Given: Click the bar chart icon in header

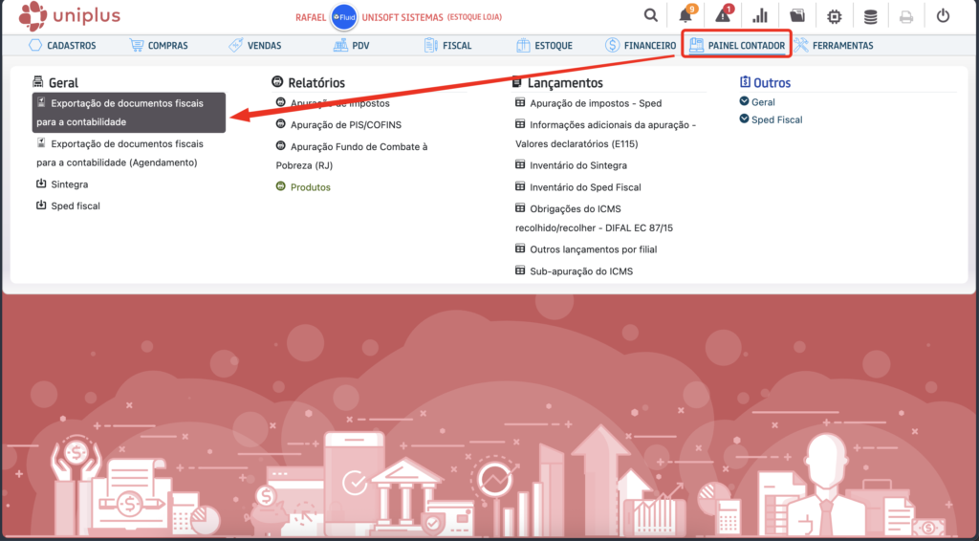Looking at the screenshot, I should click(x=761, y=15).
